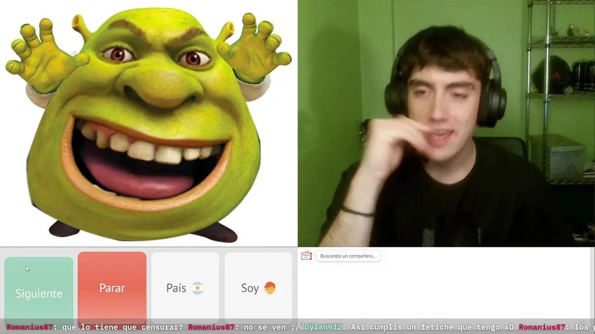Image resolution: width=595 pixels, height=334 pixels.
Task: Click the chat TV logo icon
Action: pos(306,256)
